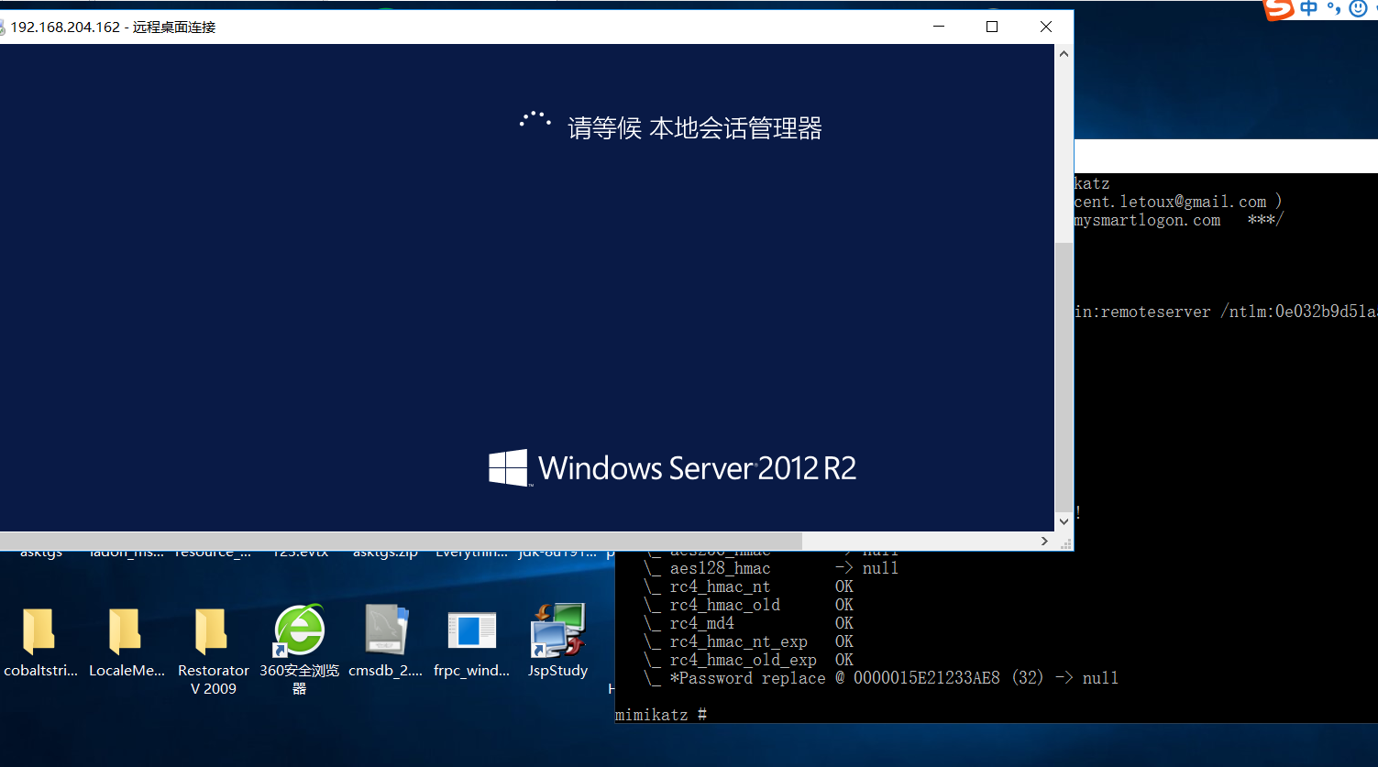Open the cobaltstri... folder on desktop

[x=40, y=630]
